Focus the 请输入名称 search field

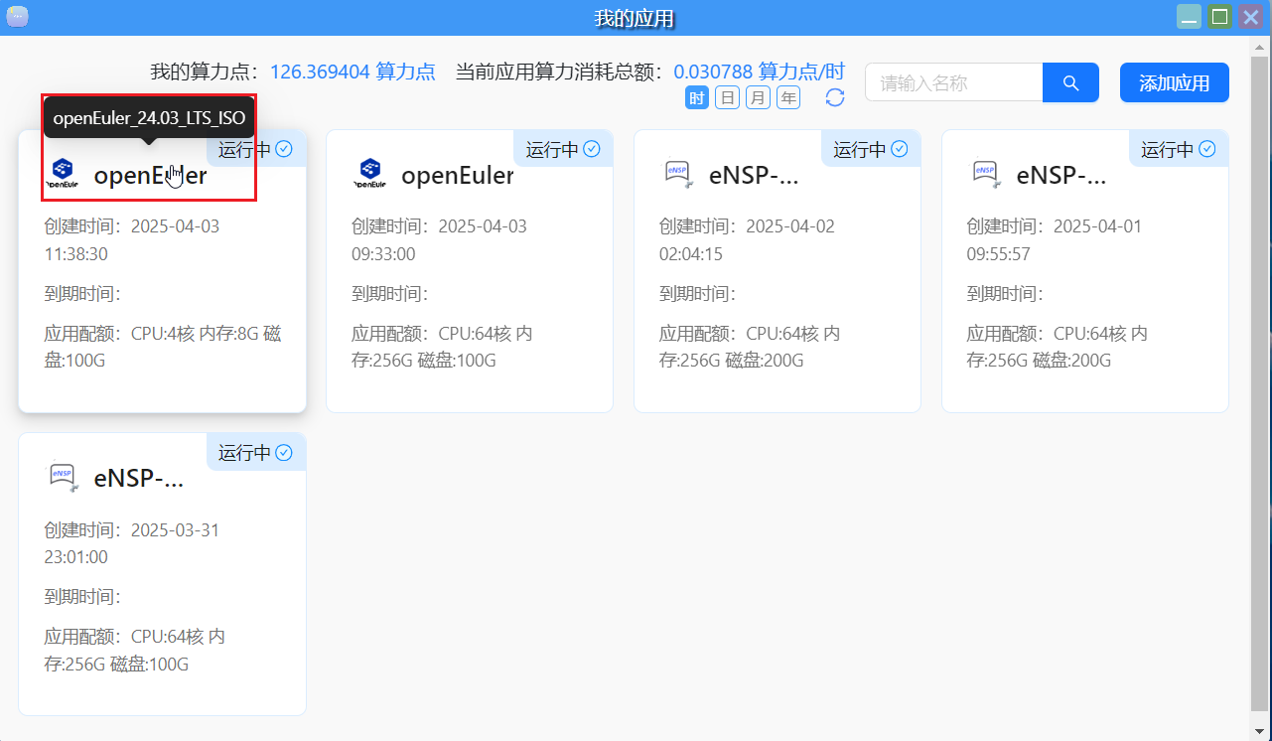pos(954,82)
